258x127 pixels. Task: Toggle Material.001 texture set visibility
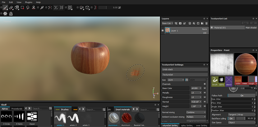coord(212,28)
